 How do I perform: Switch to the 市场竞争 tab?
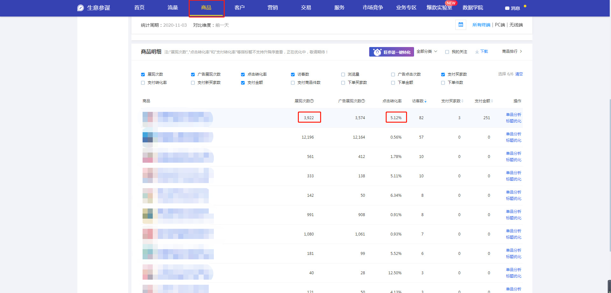[x=373, y=8]
